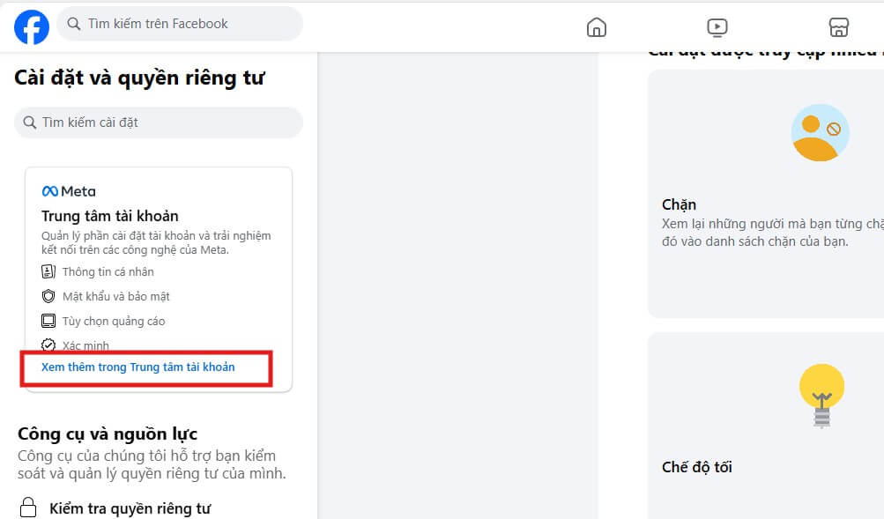
Task: Click the light bulb icon for Chế độ tối
Action: (x=820, y=388)
